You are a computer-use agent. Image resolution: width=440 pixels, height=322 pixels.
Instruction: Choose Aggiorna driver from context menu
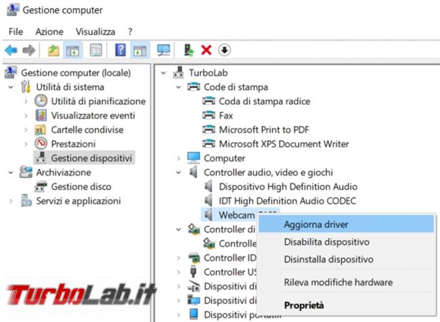click(346, 225)
